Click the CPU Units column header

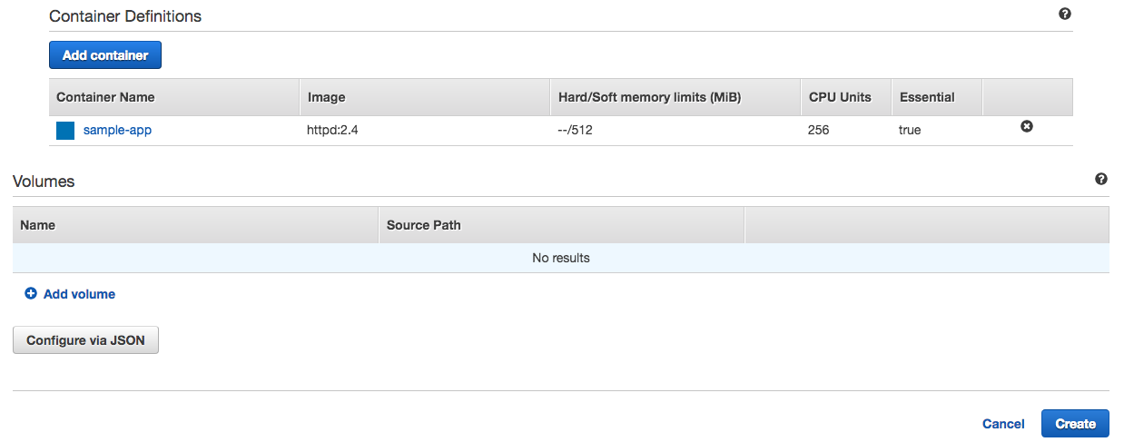(x=839, y=97)
